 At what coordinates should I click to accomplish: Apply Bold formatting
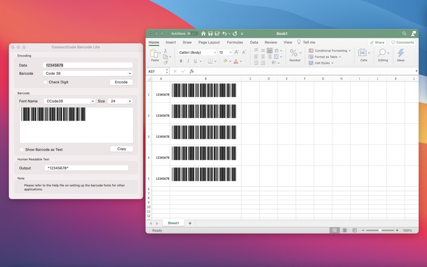click(181, 61)
